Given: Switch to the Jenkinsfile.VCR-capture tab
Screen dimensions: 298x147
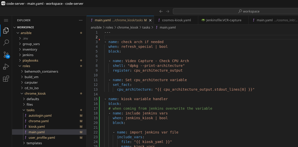Looking at the screenshot, I should click(x=224, y=20).
